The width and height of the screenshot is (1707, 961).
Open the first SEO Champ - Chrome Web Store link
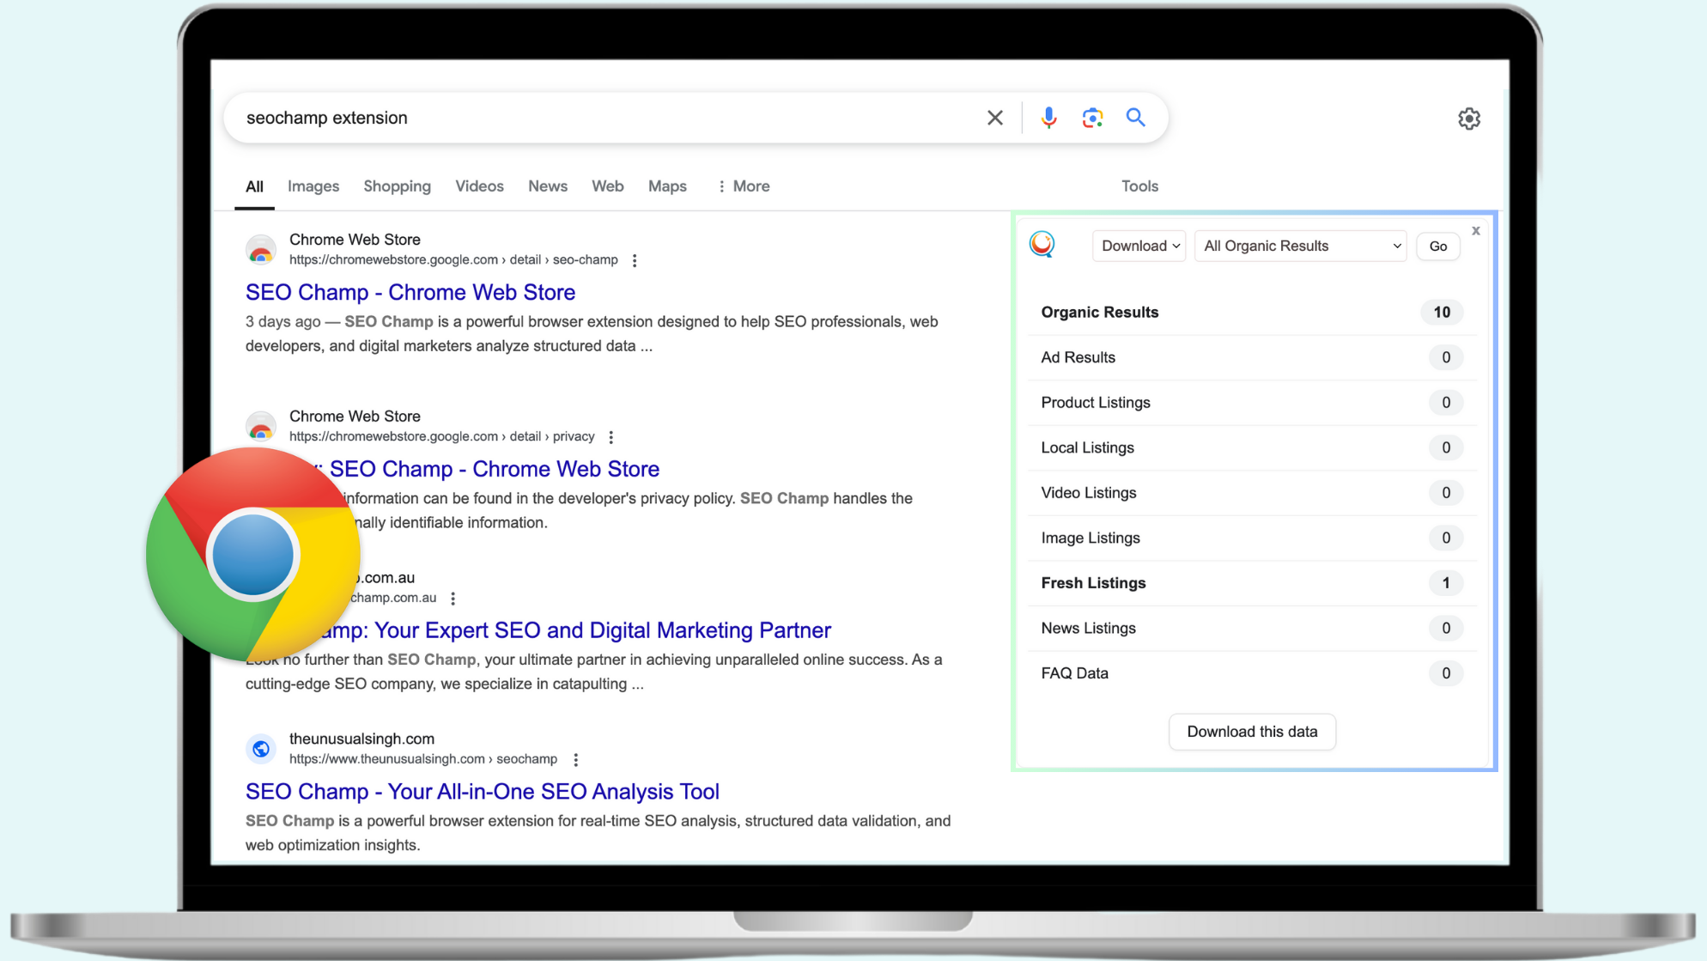pos(410,292)
